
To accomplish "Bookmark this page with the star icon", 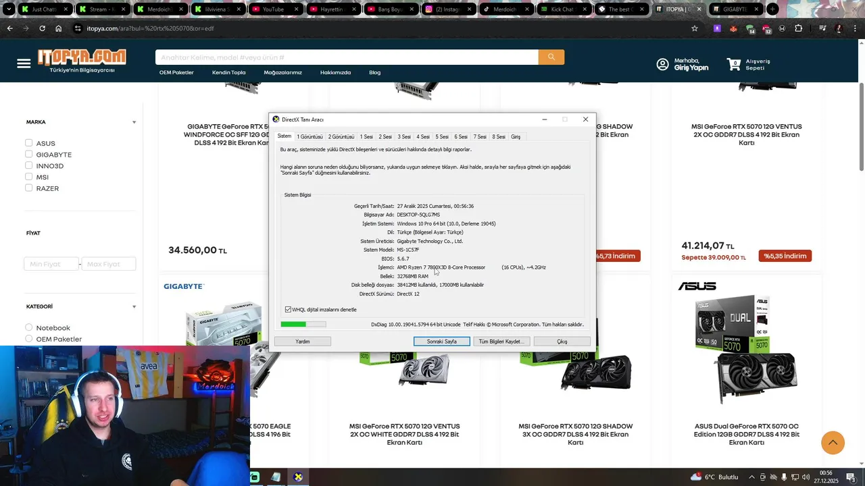I will tap(694, 28).
